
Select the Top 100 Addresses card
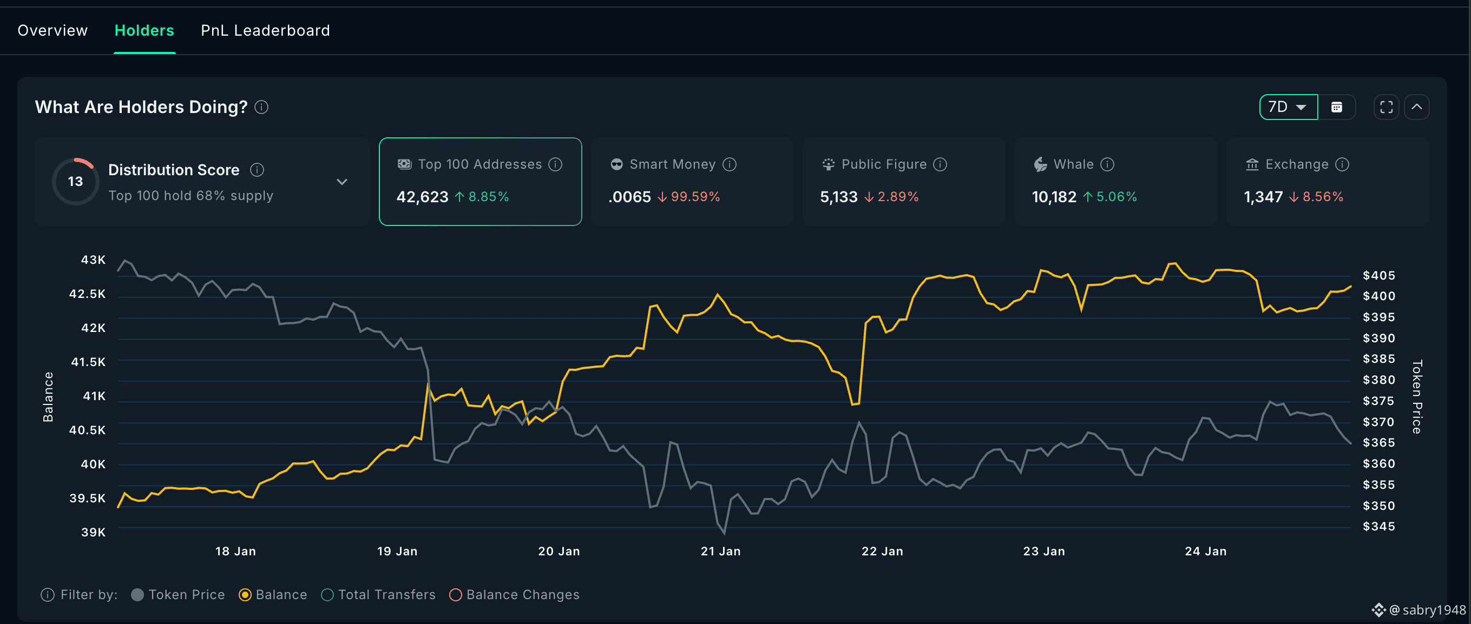(x=480, y=181)
